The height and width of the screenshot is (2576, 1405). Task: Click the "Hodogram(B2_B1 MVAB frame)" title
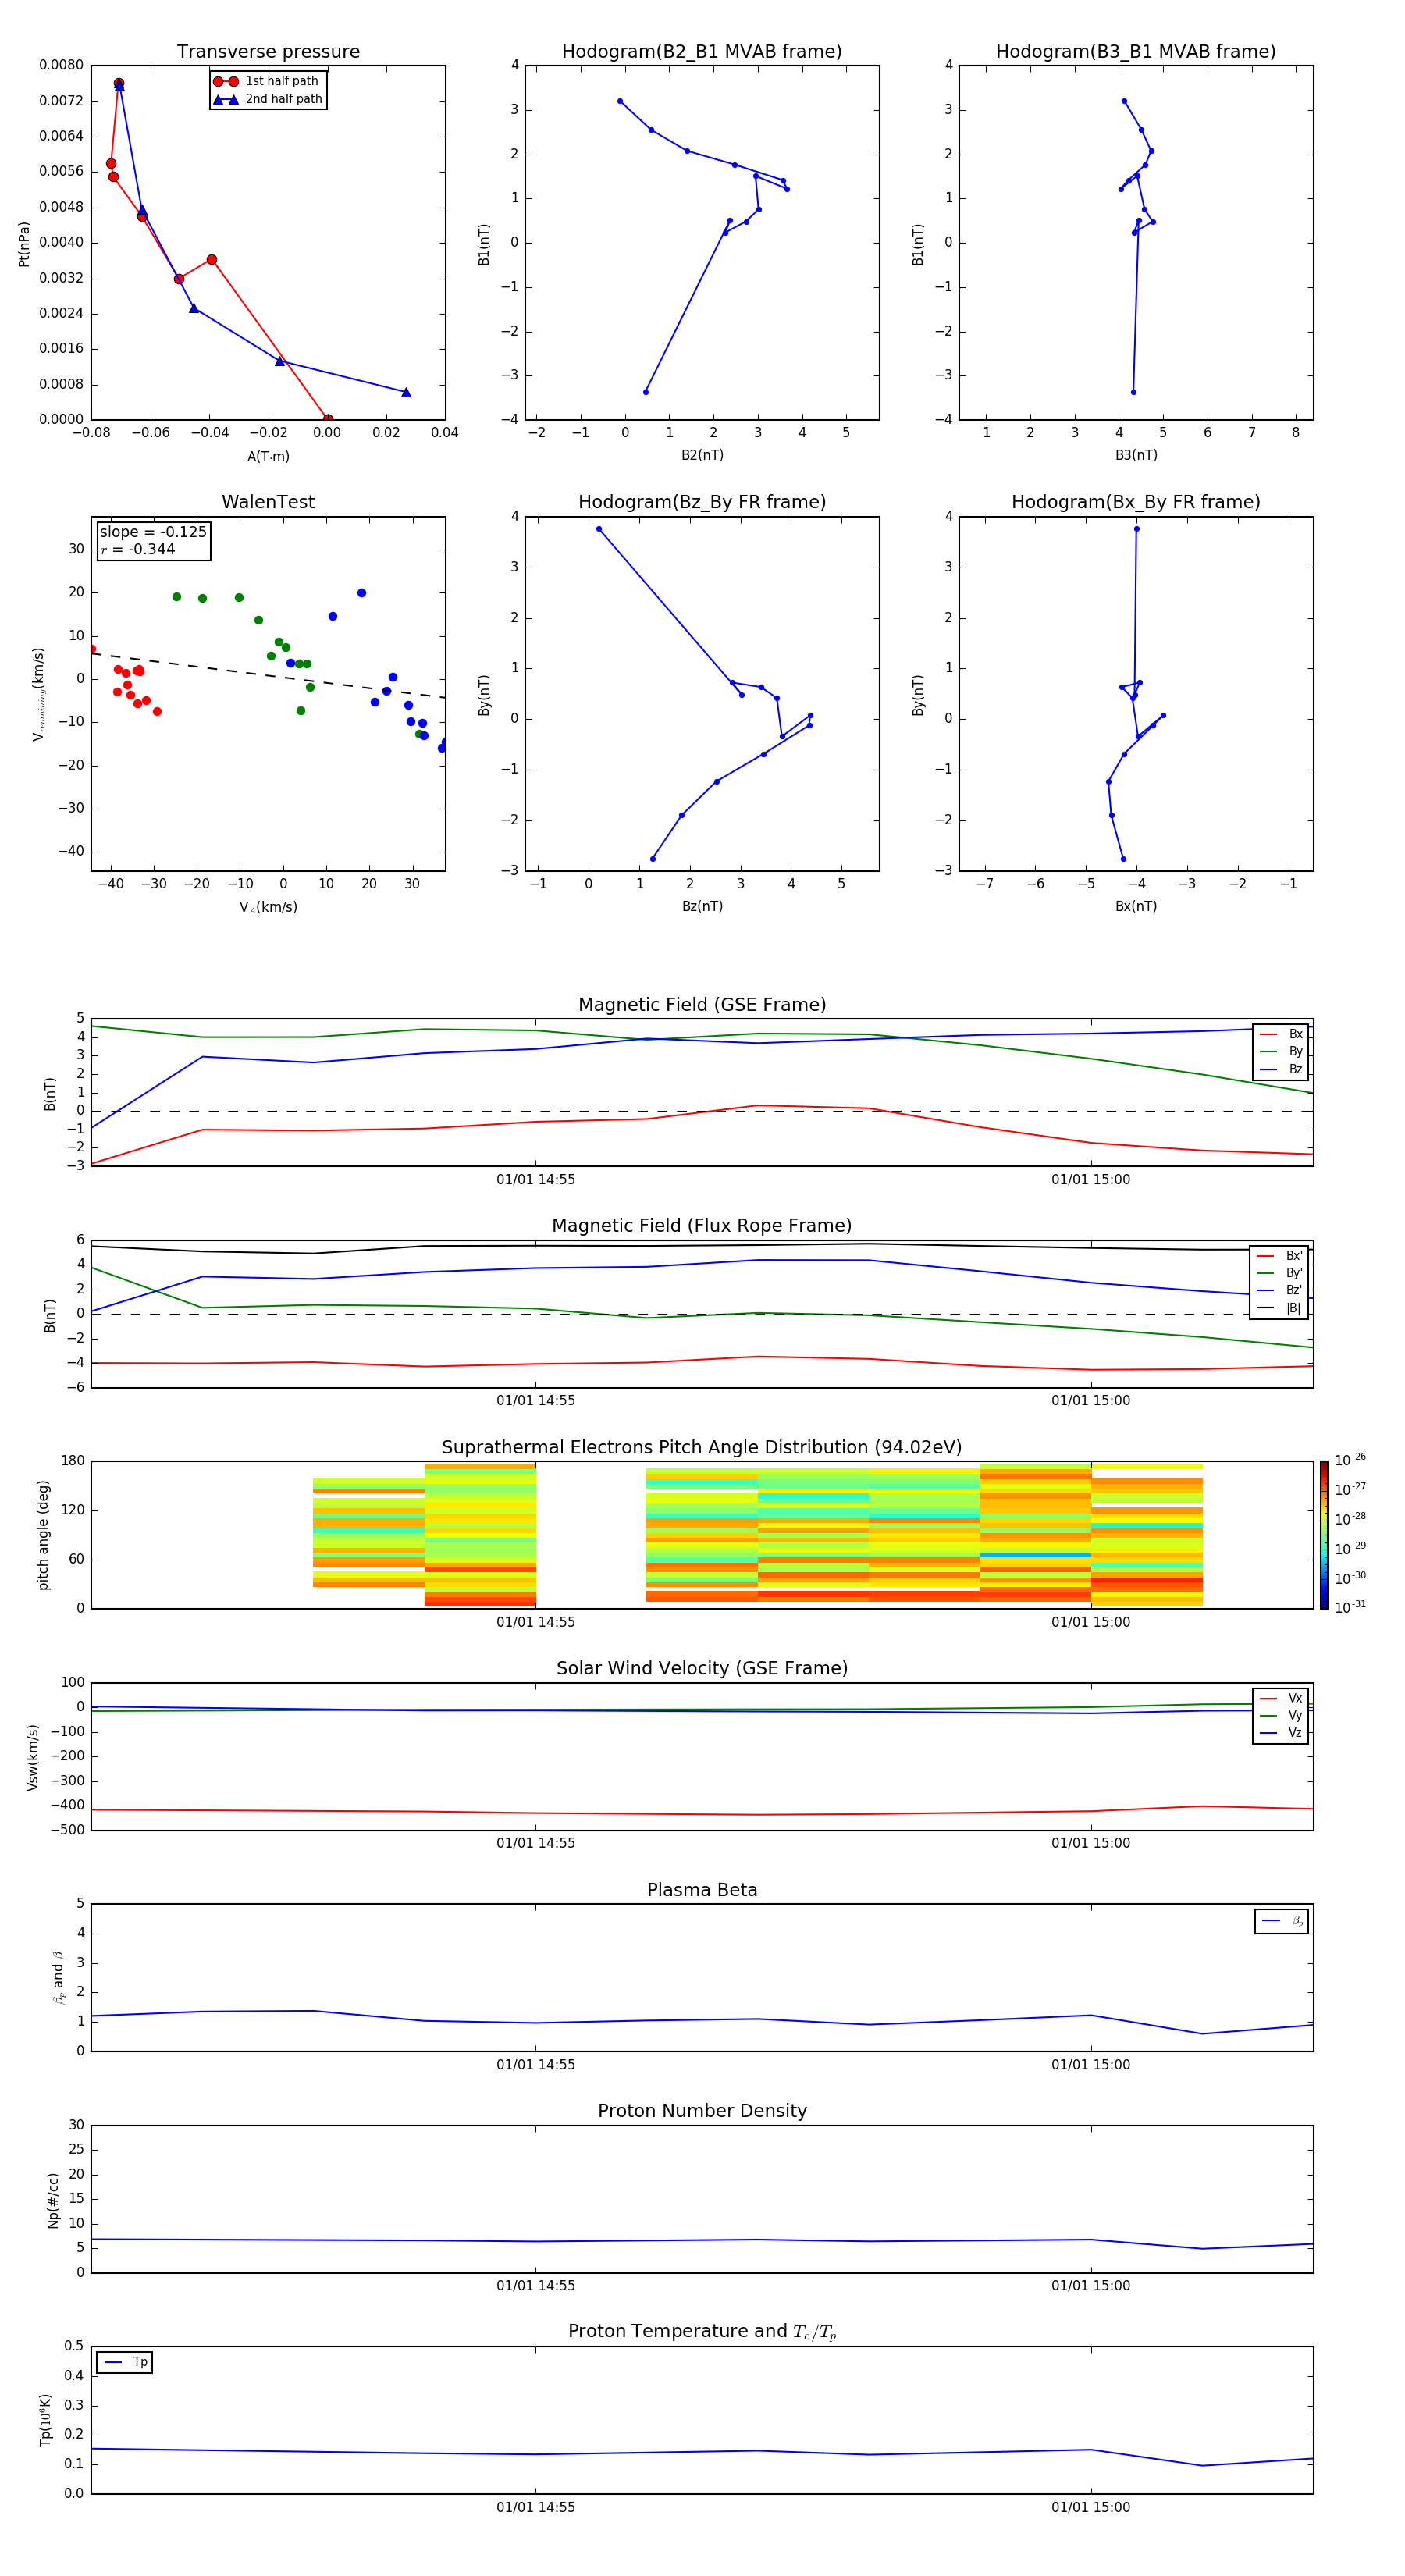[702, 52]
